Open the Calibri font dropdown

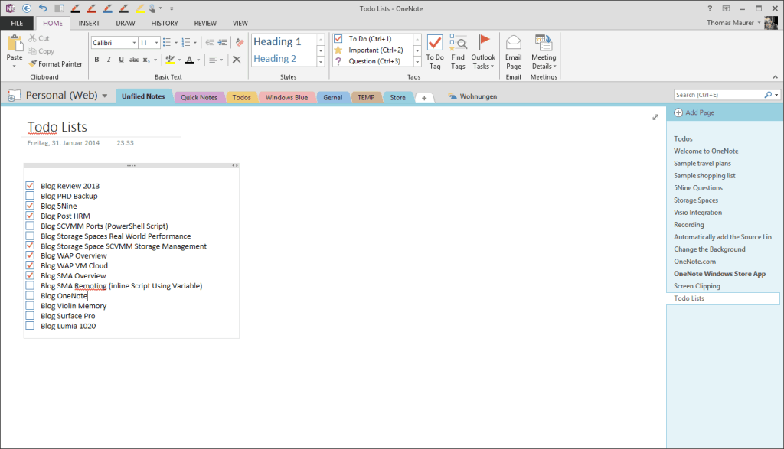(134, 43)
